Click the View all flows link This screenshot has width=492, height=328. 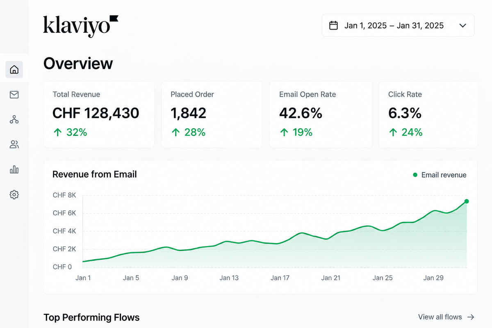(x=440, y=317)
